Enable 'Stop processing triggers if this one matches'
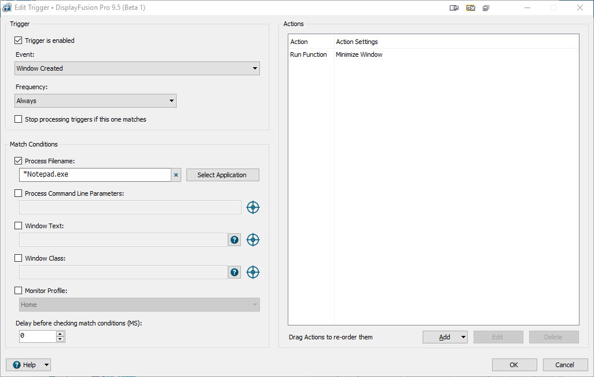 tap(19, 119)
